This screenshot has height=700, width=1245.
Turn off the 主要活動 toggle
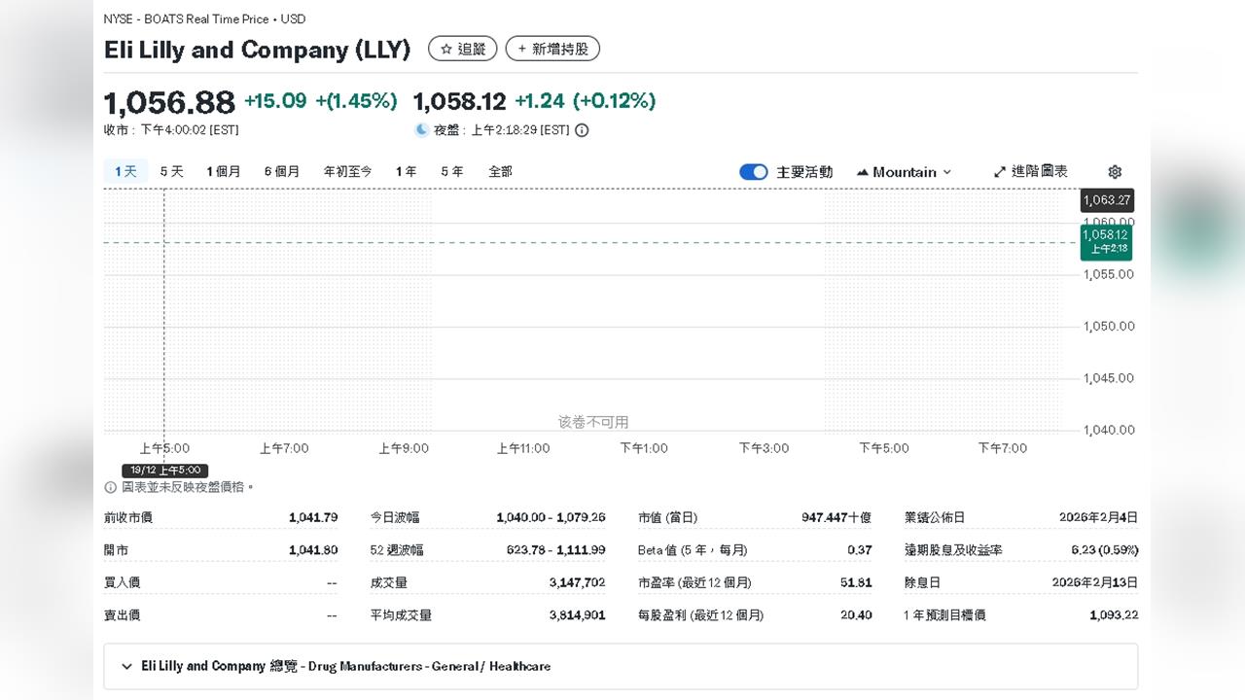(x=754, y=171)
